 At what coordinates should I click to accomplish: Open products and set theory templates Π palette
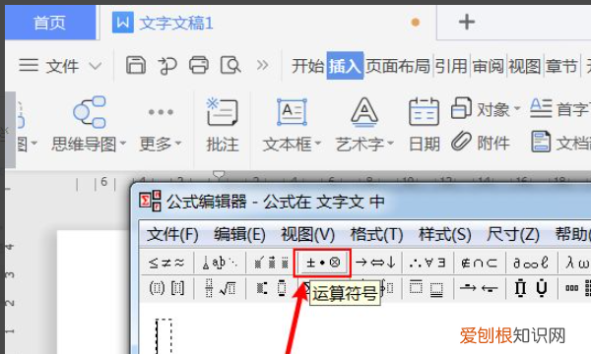point(531,289)
